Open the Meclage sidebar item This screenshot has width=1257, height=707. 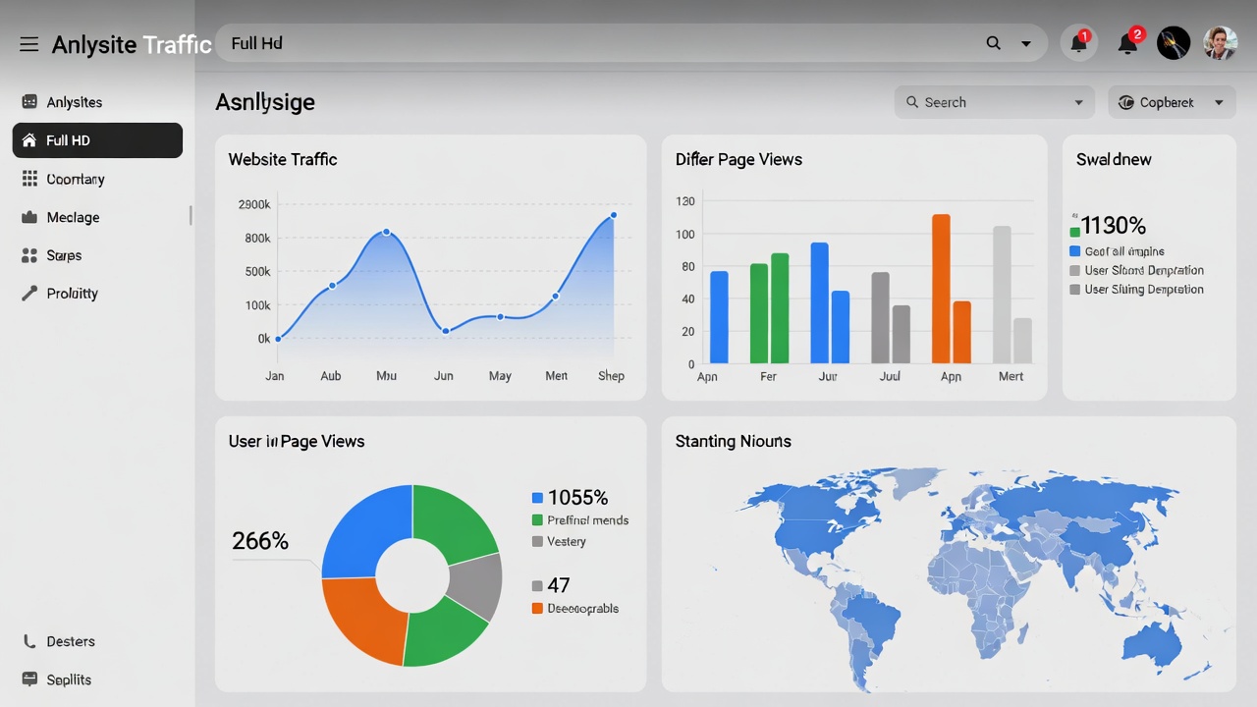(x=73, y=217)
